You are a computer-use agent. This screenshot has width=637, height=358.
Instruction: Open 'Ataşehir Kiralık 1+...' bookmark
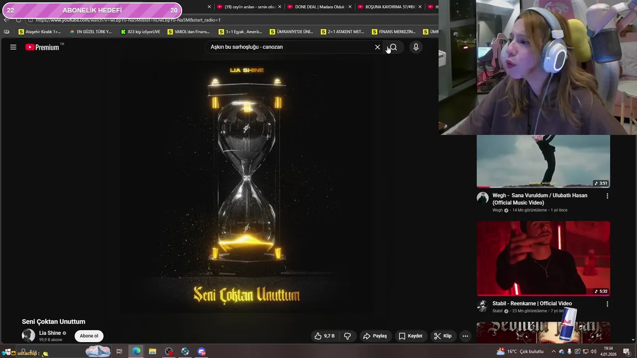(x=39, y=32)
